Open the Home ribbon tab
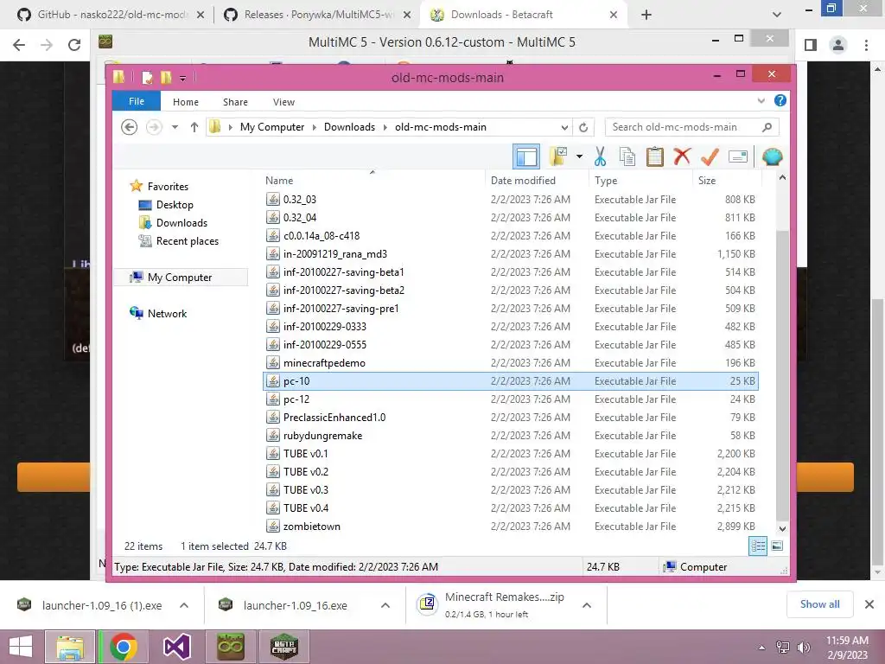Image resolution: width=885 pixels, height=664 pixels. pyautogui.click(x=186, y=102)
